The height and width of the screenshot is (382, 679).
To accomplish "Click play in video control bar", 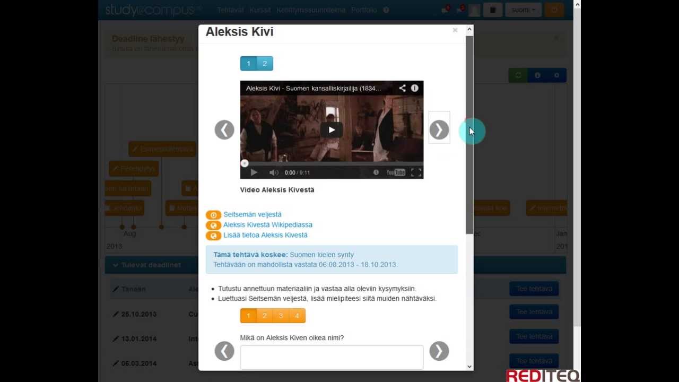I will (x=254, y=172).
